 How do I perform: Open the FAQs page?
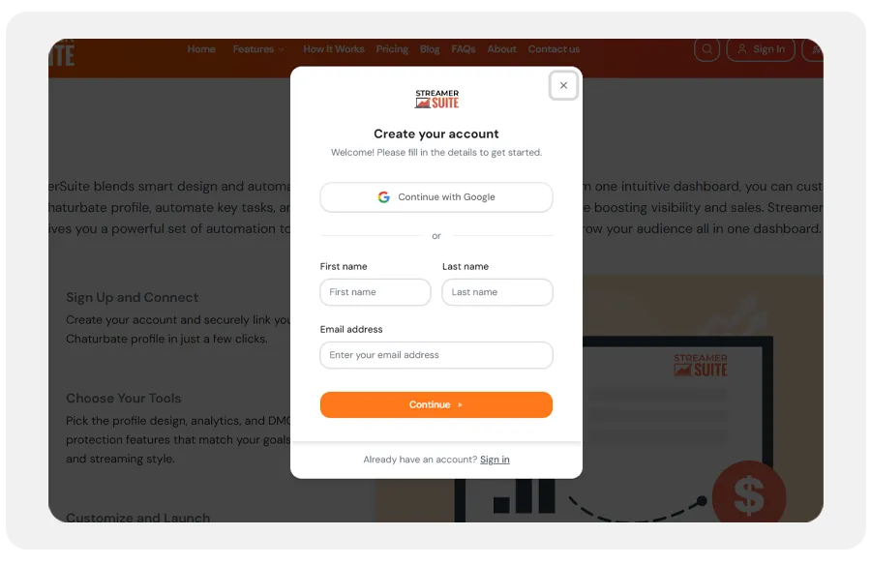[464, 49]
